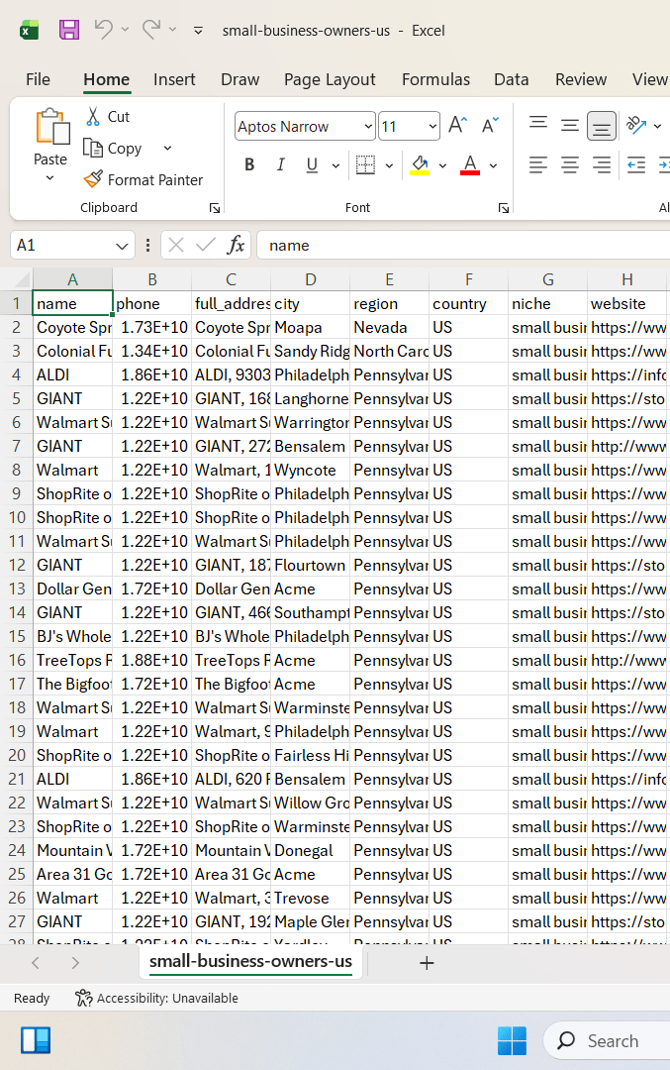The width and height of the screenshot is (670, 1070).
Task: Switch to the Insert tab
Action: tap(174, 80)
